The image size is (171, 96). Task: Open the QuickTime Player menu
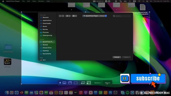13,1
